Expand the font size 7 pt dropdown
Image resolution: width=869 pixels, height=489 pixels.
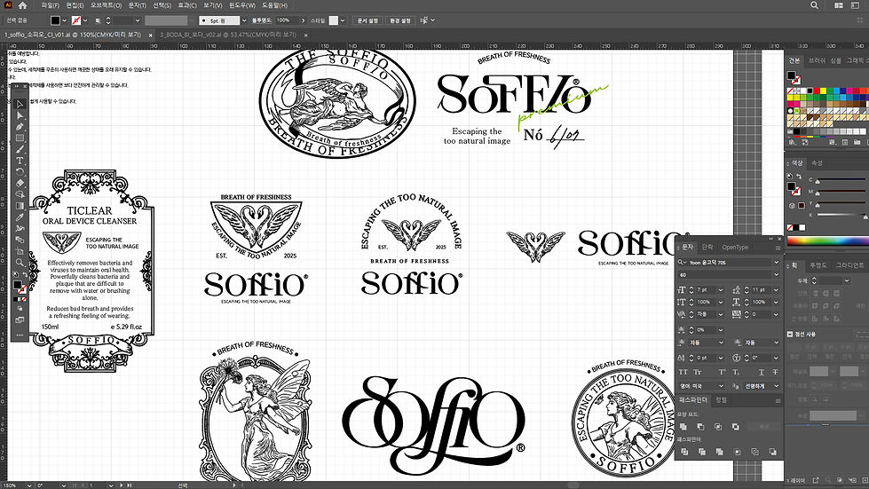[721, 289]
